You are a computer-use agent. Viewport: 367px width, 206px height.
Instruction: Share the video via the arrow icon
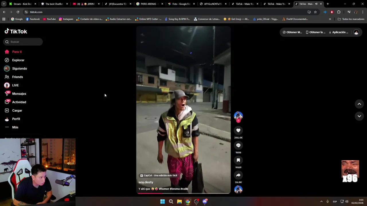point(238,175)
